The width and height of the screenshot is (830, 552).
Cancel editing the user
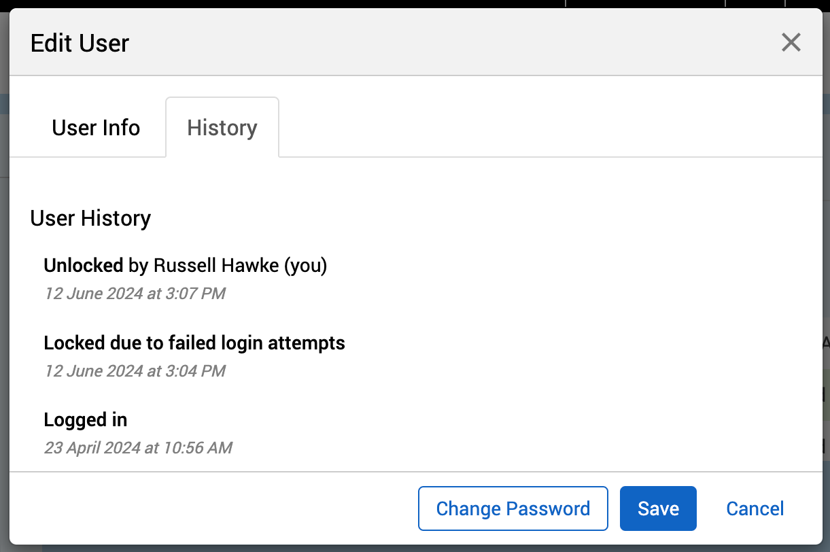tap(755, 508)
